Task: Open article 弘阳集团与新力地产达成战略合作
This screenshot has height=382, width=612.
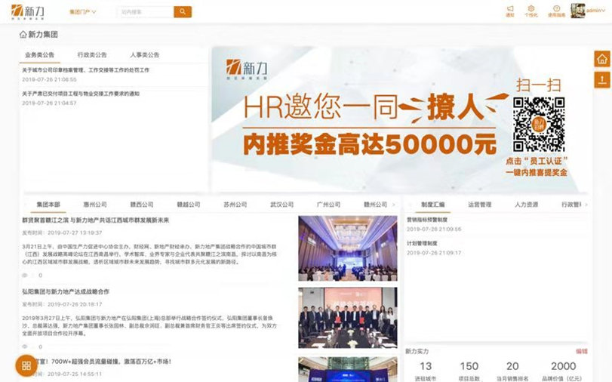Action: [x=66, y=291]
